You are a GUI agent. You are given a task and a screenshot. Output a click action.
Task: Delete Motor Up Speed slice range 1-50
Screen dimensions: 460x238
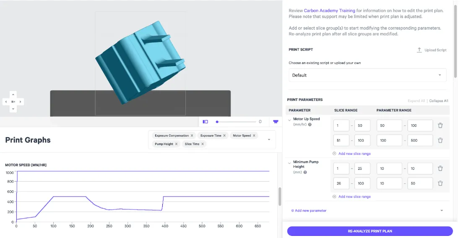(440, 125)
